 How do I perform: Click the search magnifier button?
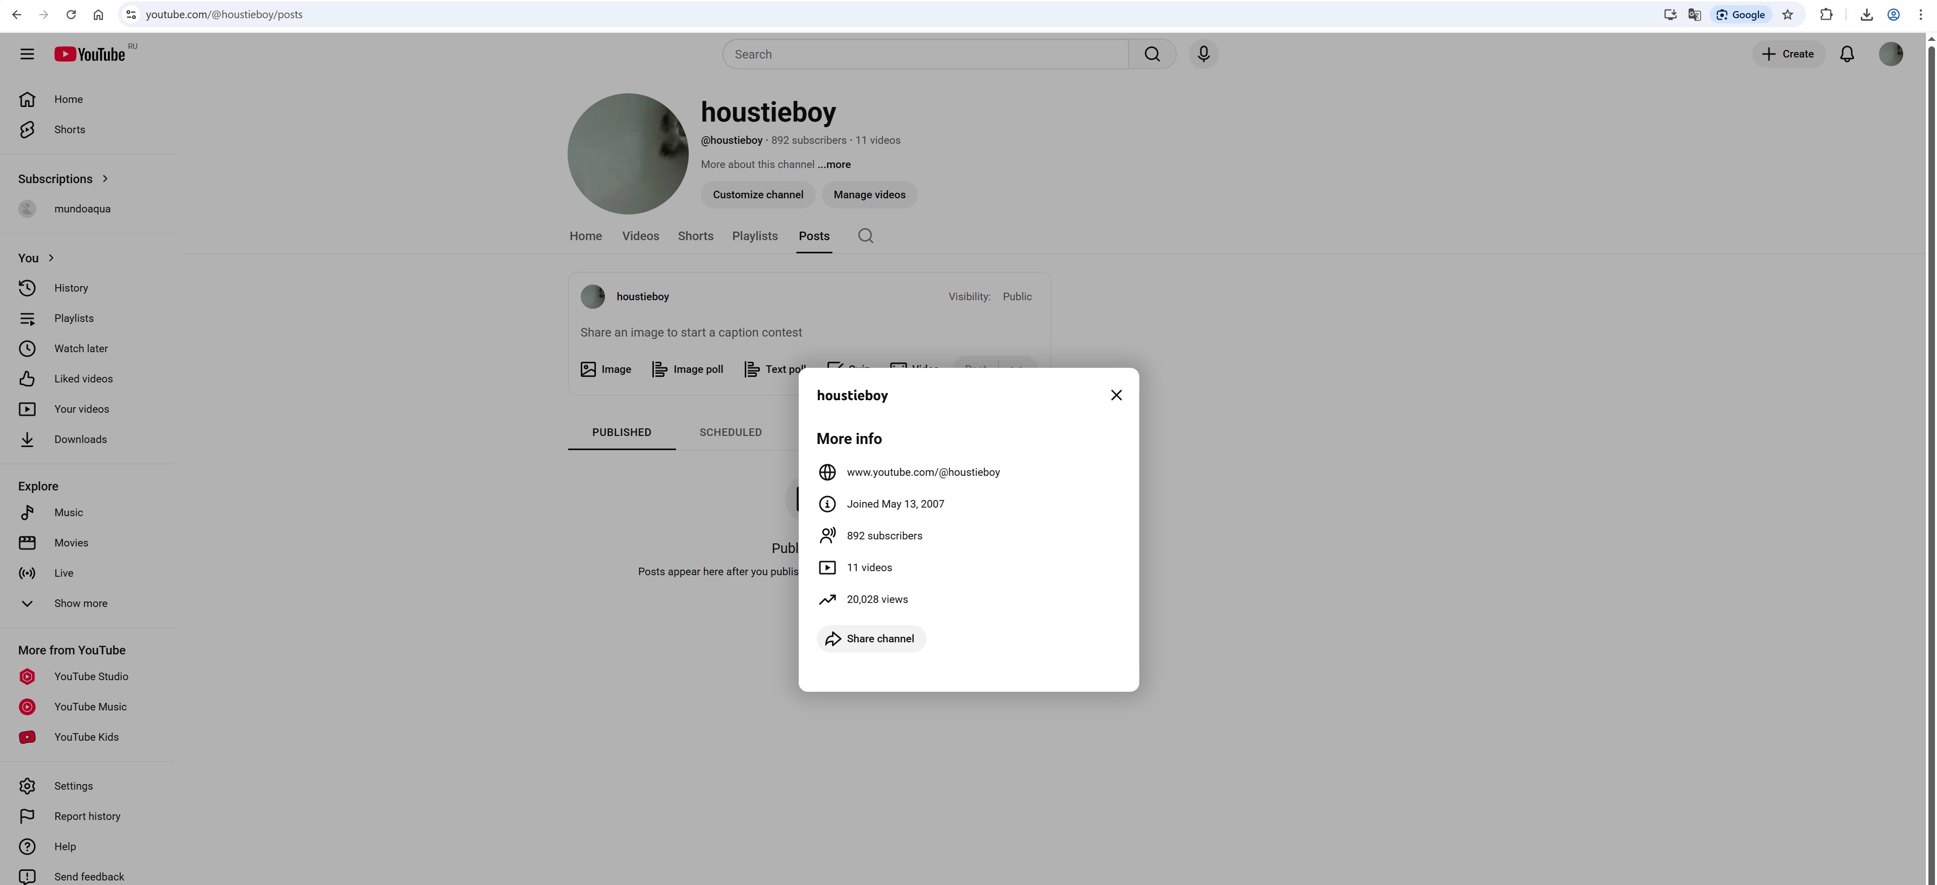click(1152, 54)
